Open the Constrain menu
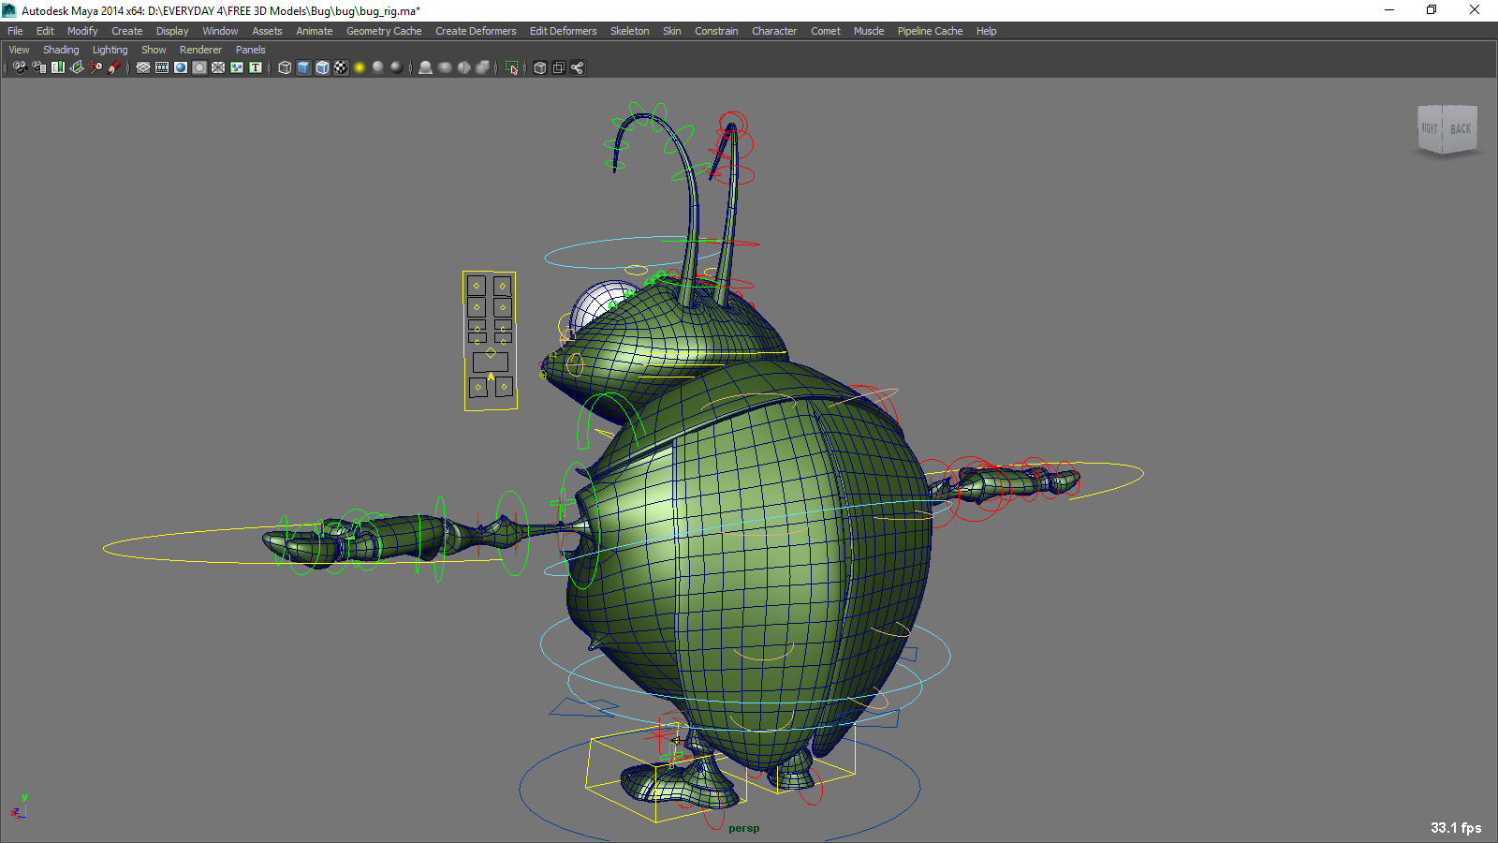This screenshot has width=1498, height=843. click(716, 31)
